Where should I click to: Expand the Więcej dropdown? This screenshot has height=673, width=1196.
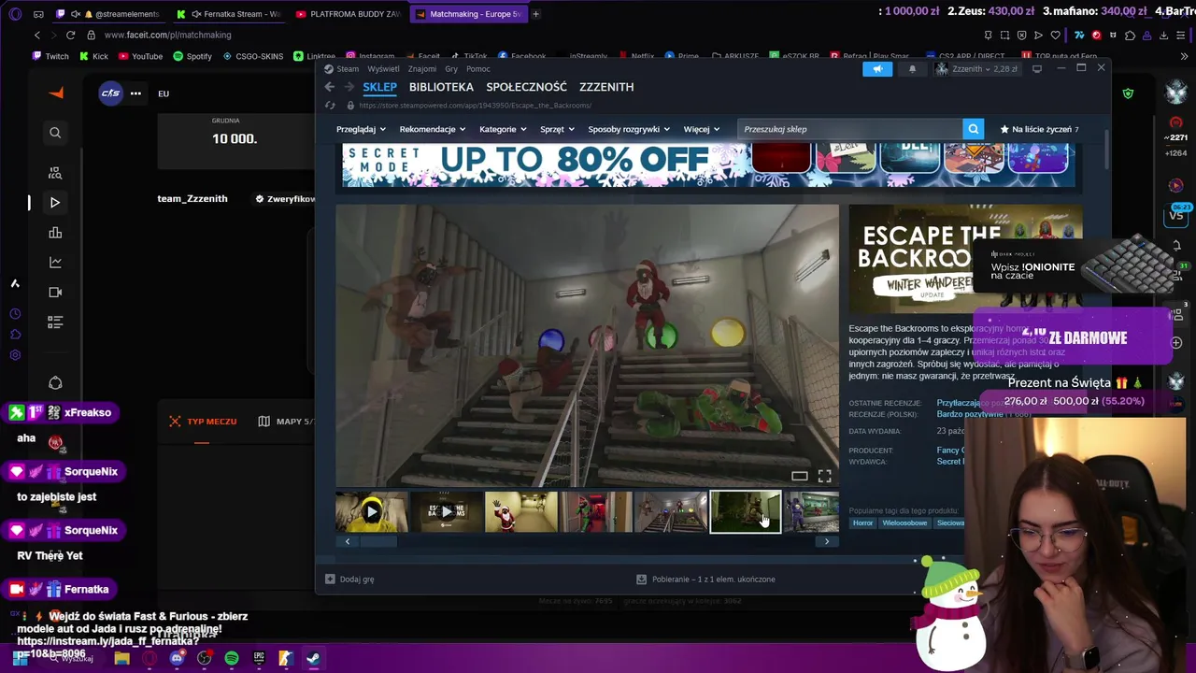pyautogui.click(x=702, y=129)
